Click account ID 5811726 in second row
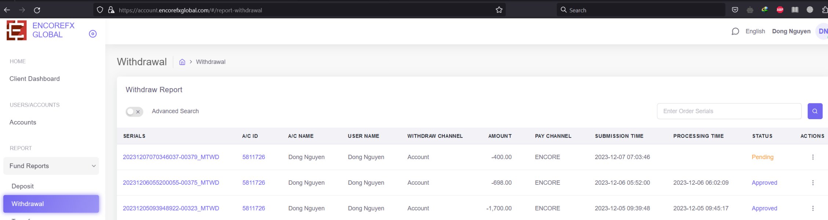The height and width of the screenshot is (220, 828). (x=253, y=183)
